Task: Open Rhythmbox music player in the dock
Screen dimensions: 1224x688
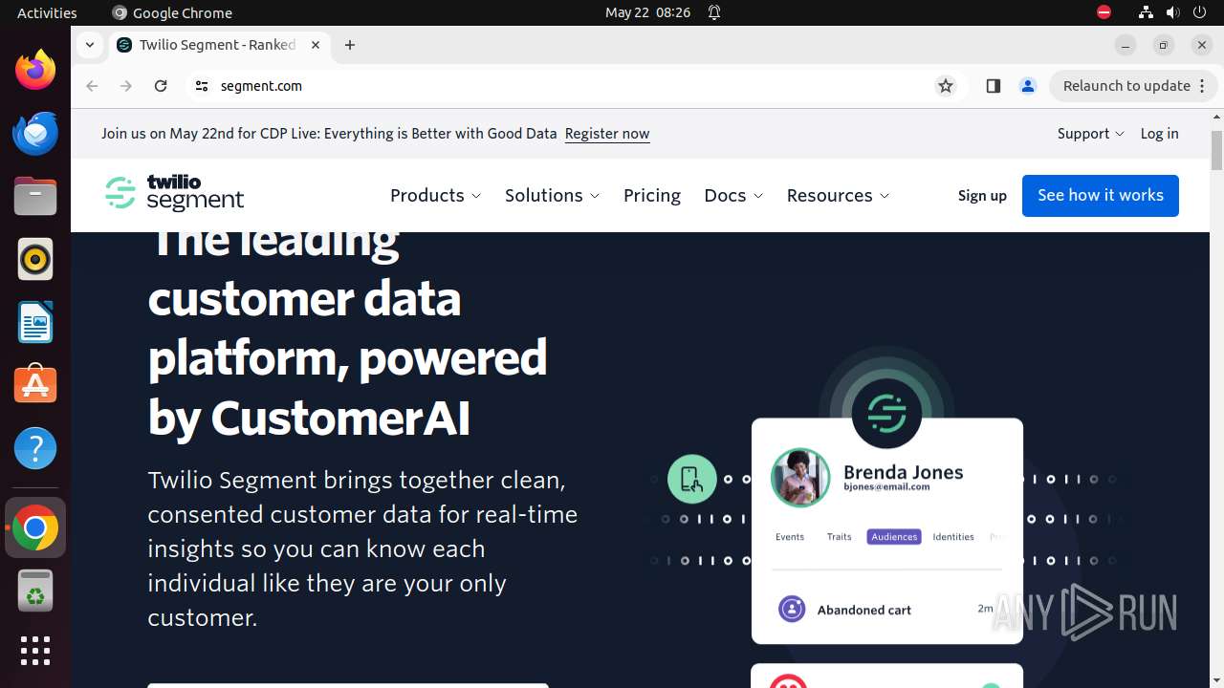Action: [x=35, y=259]
